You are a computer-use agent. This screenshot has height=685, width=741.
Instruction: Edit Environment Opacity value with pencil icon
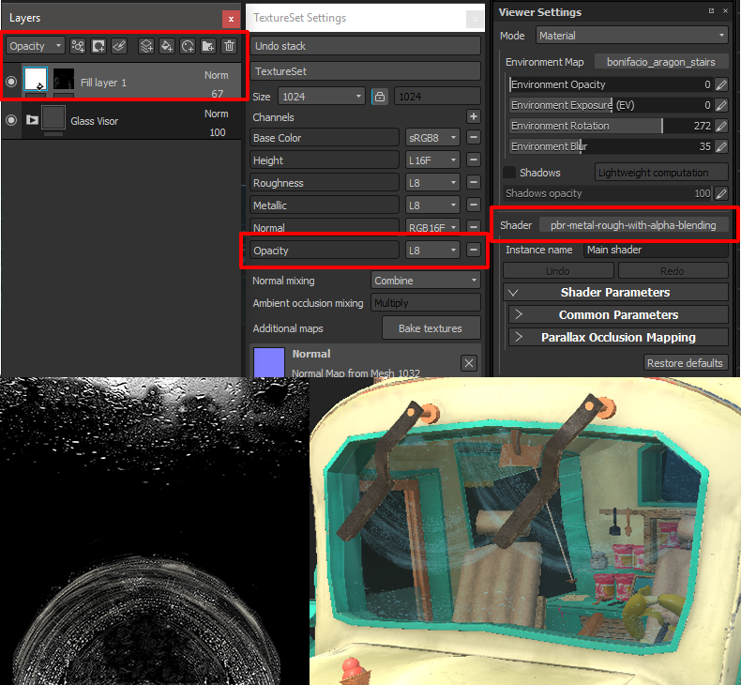[721, 84]
